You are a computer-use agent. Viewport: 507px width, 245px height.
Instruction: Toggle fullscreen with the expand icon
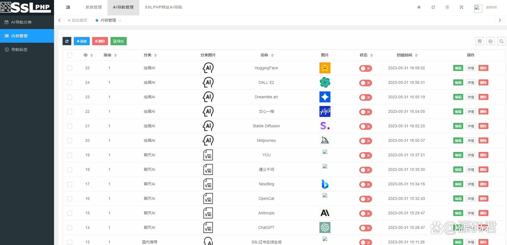pos(461,7)
